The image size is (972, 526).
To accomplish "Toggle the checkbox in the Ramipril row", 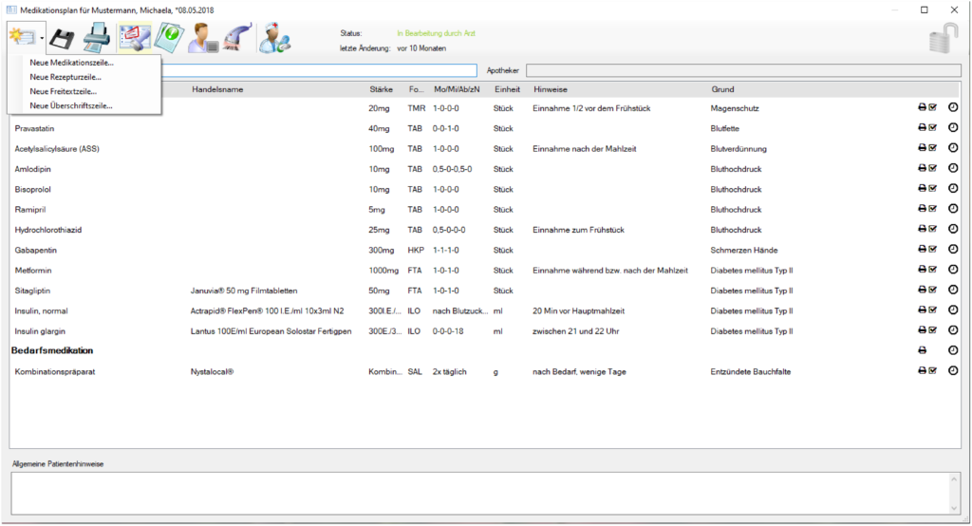I will click(933, 209).
